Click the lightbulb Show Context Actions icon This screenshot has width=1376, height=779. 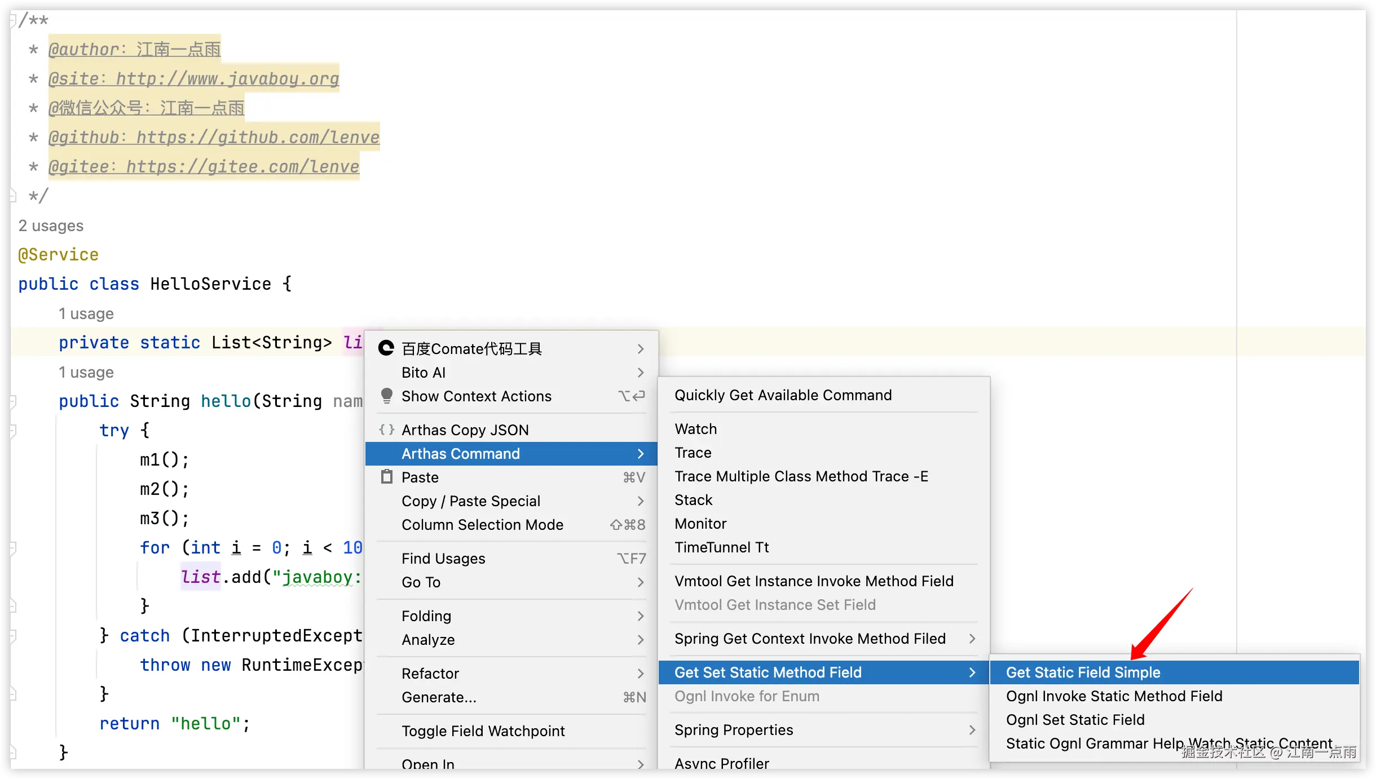387,396
